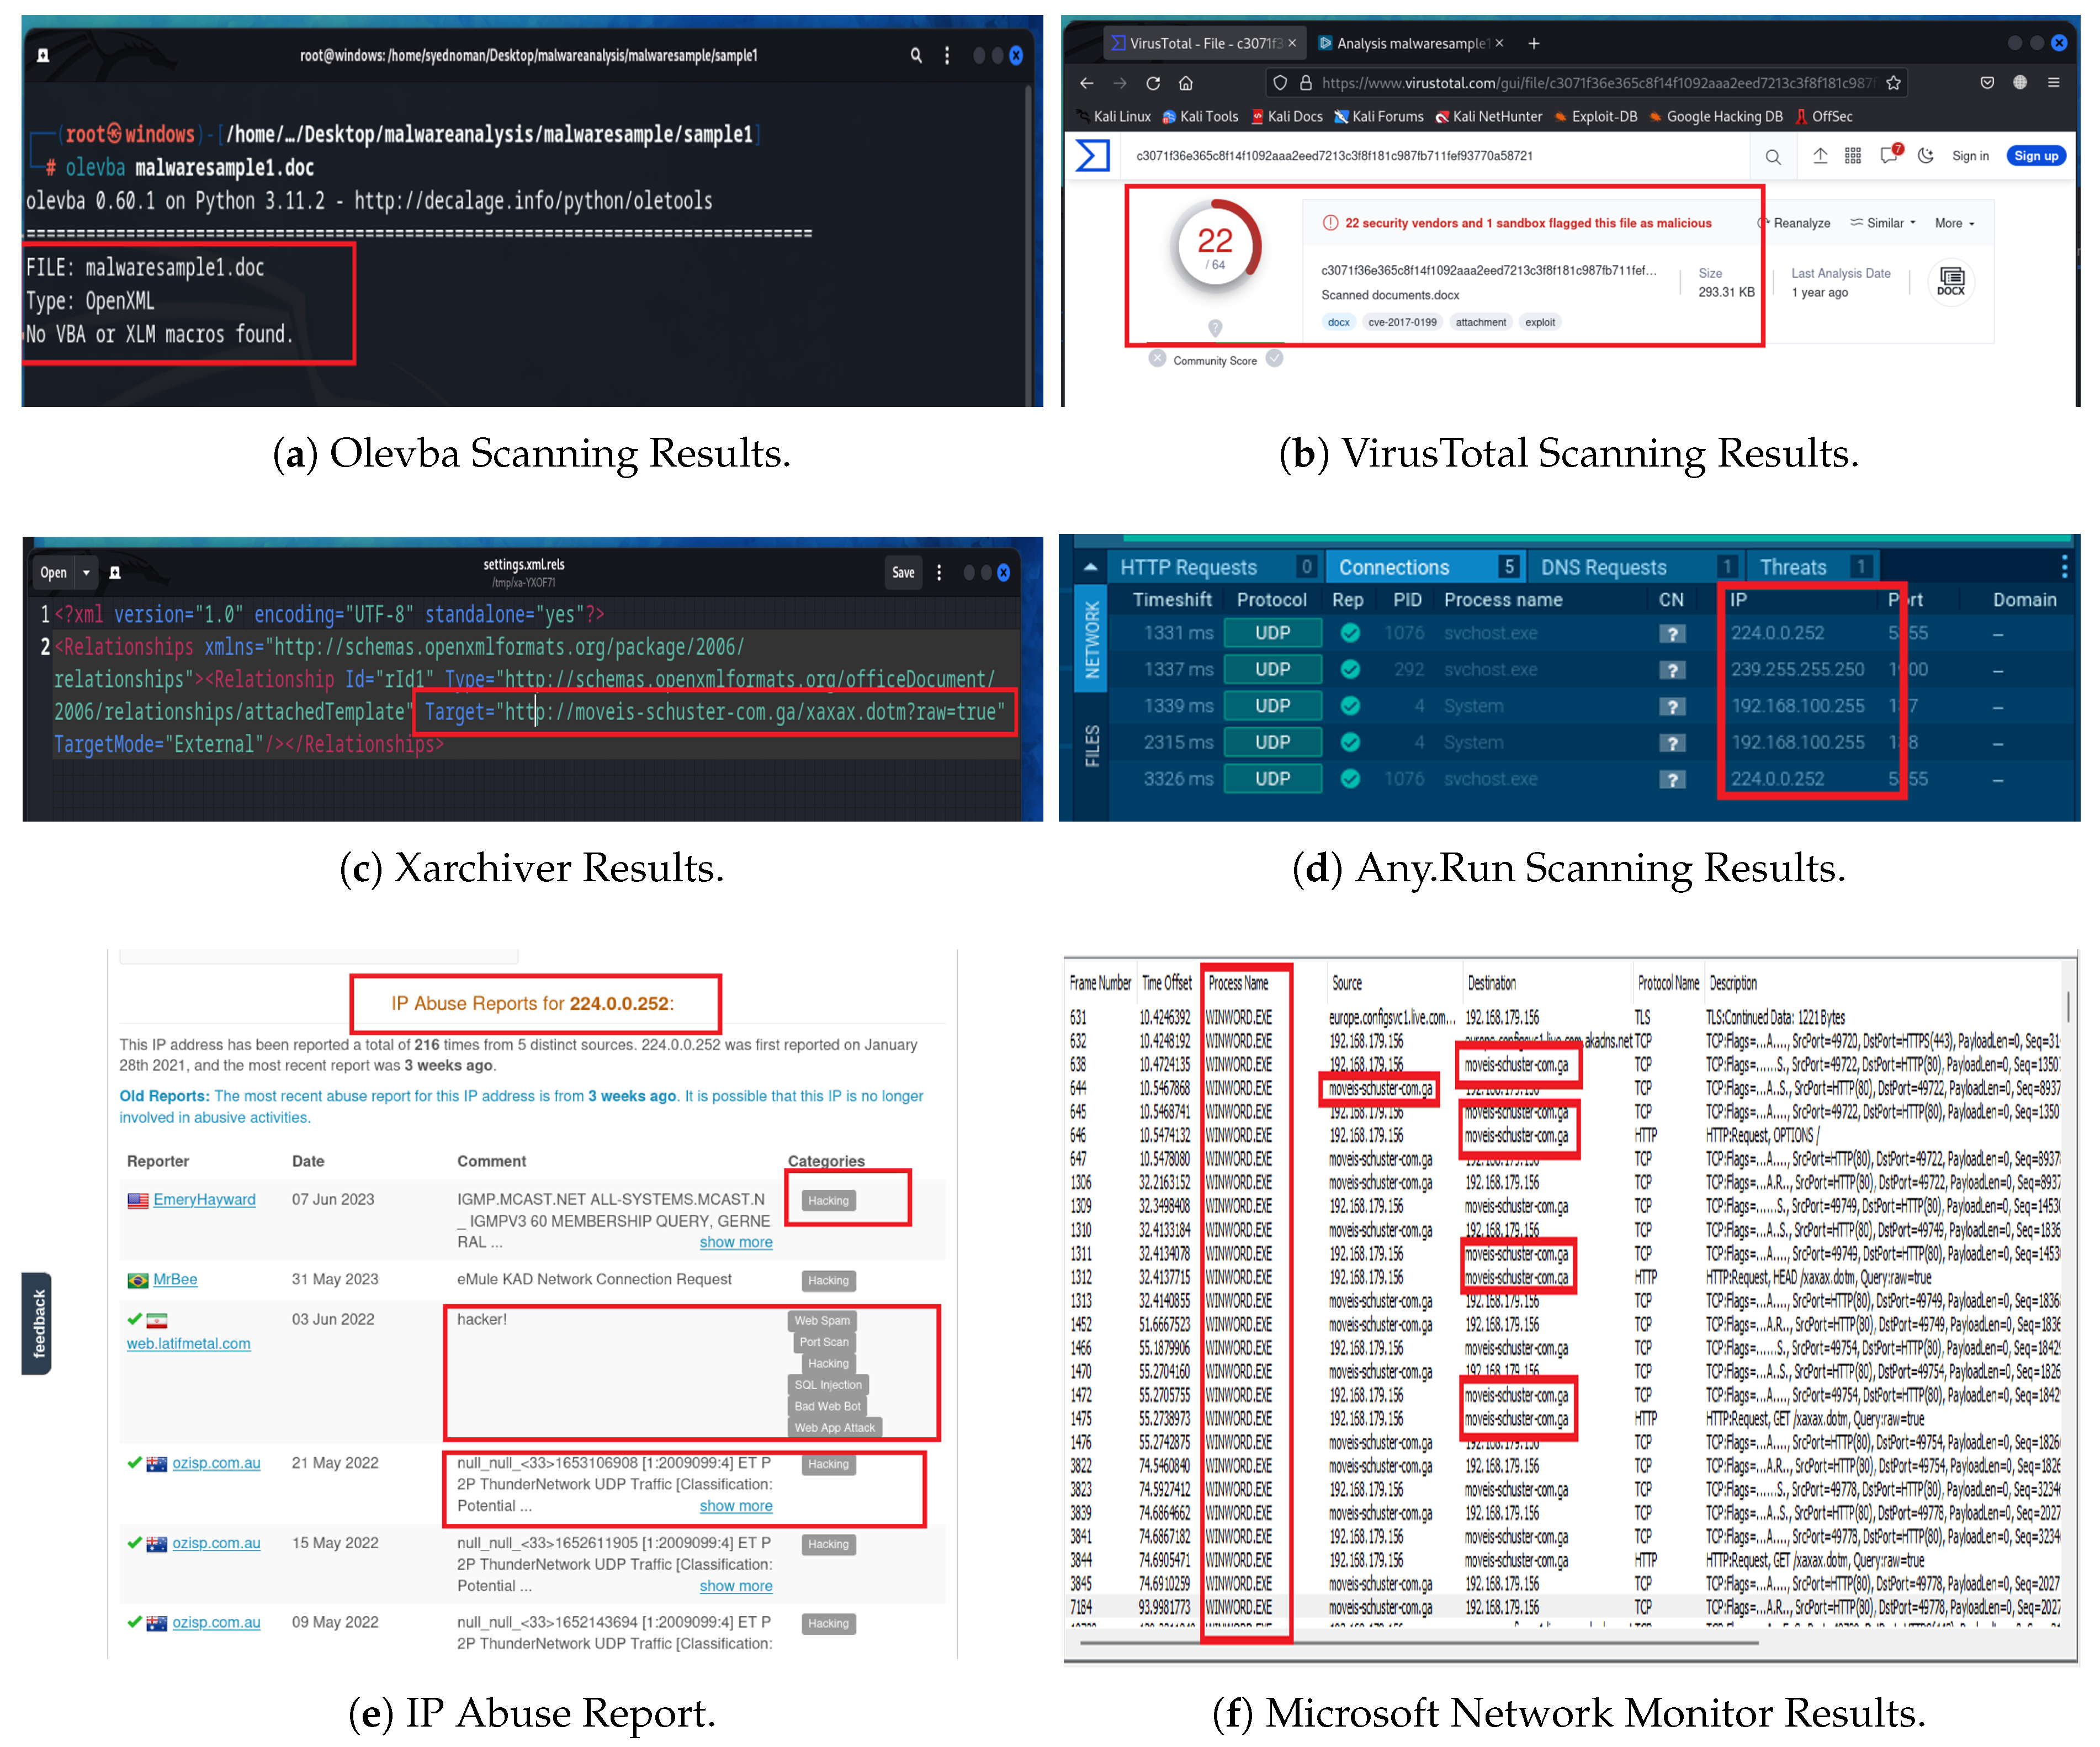Switch to the FILES side tab

tap(1091, 745)
